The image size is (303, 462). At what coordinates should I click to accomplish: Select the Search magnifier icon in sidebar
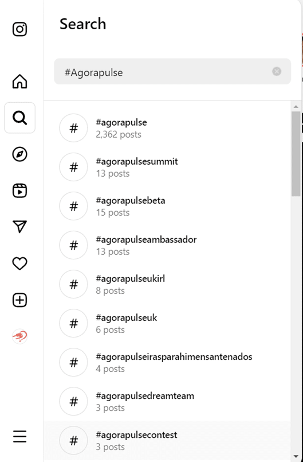tap(19, 118)
